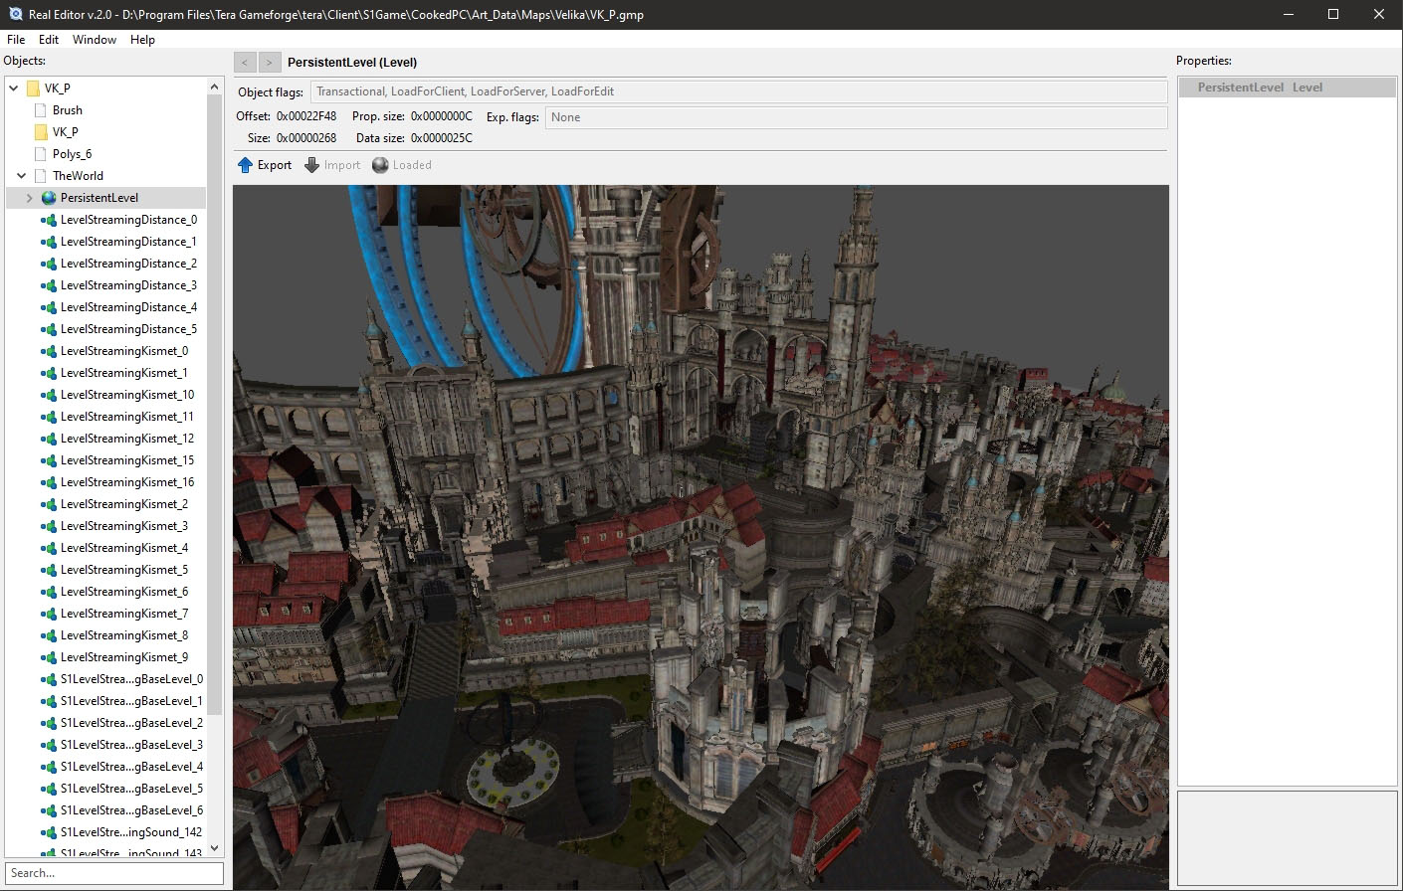Click the S1LevelStre...ingSound_142 node icon
1403x891 pixels.
(49, 832)
